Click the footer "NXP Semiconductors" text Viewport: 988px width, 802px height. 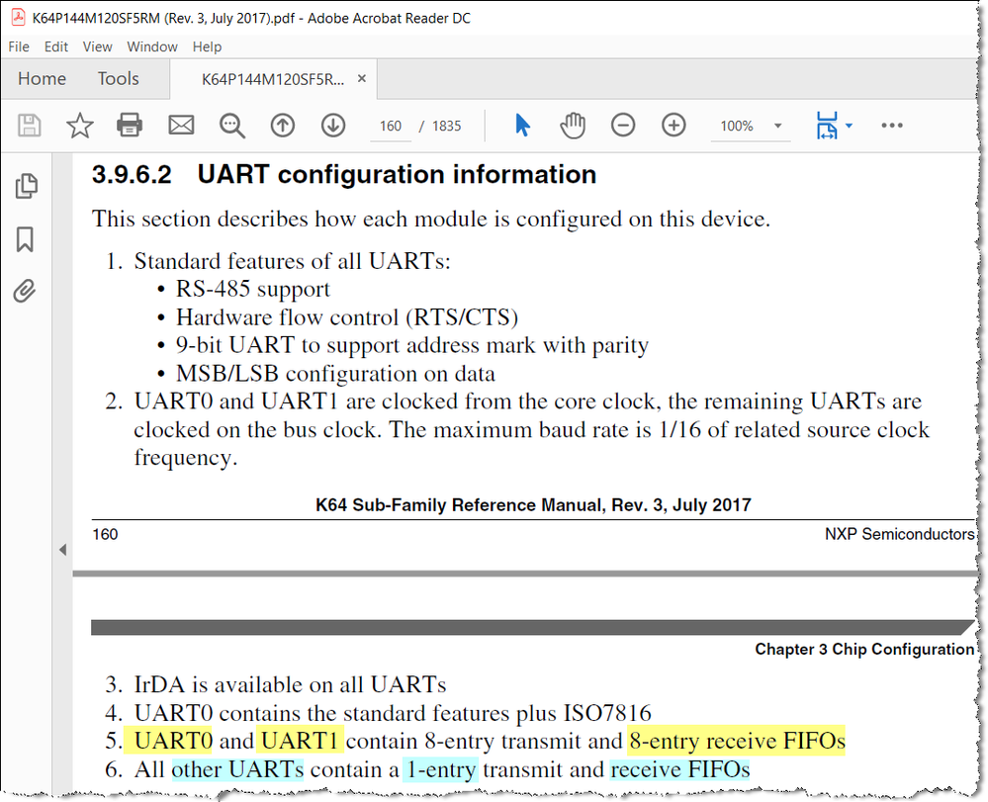[x=900, y=534]
